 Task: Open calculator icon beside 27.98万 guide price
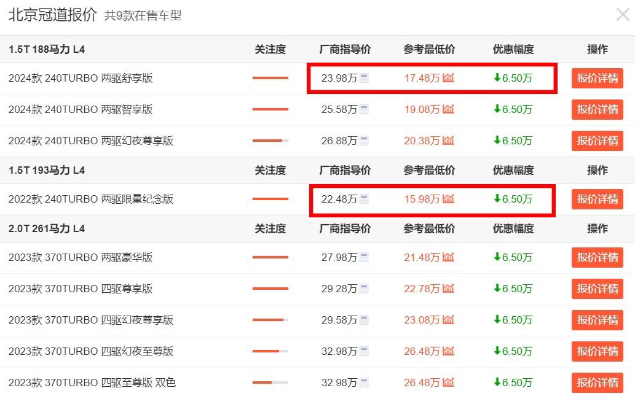click(x=364, y=257)
